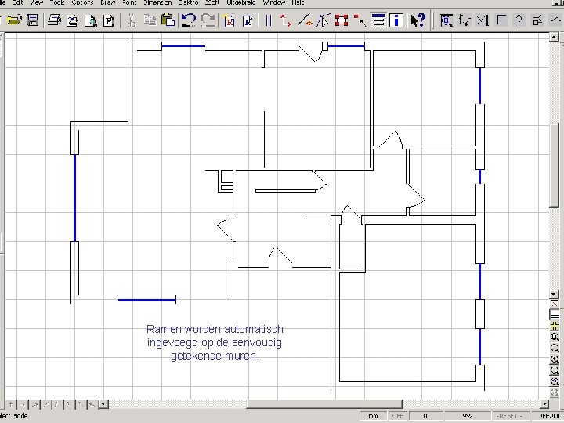Toggle the PRESET AT status bar field
564x423 pixels.
(511, 416)
